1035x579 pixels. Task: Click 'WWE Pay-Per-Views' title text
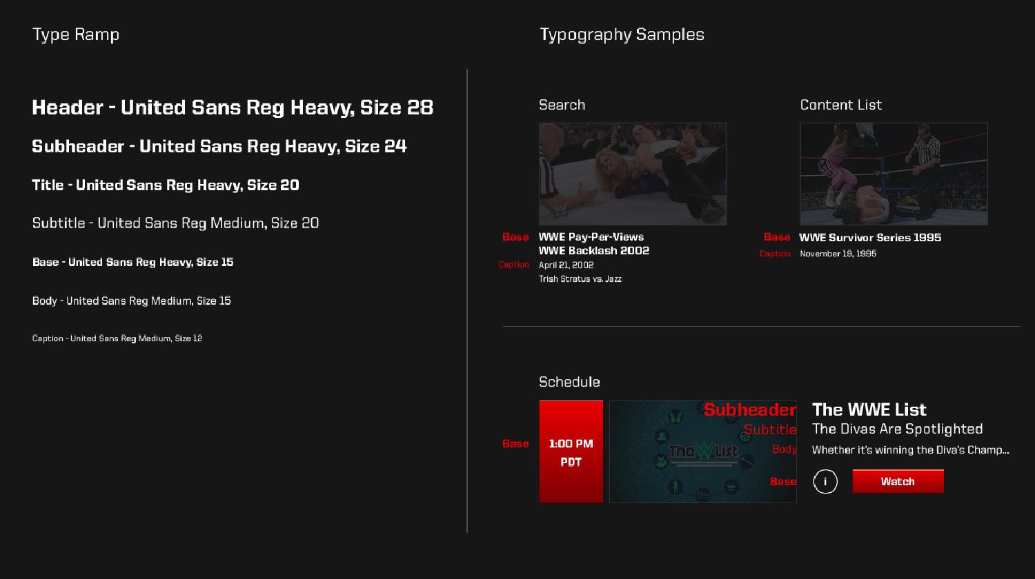(591, 237)
